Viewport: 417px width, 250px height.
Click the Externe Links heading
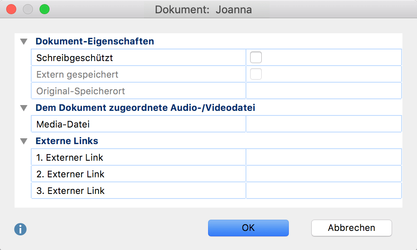[67, 141]
